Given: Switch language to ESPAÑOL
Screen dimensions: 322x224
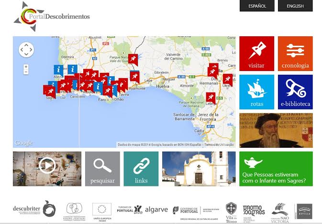Looking at the screenshot, I should [257, 6].
